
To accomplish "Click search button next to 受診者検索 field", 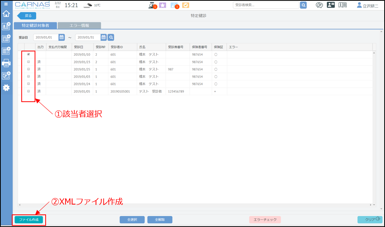I will tap(303, 5).
